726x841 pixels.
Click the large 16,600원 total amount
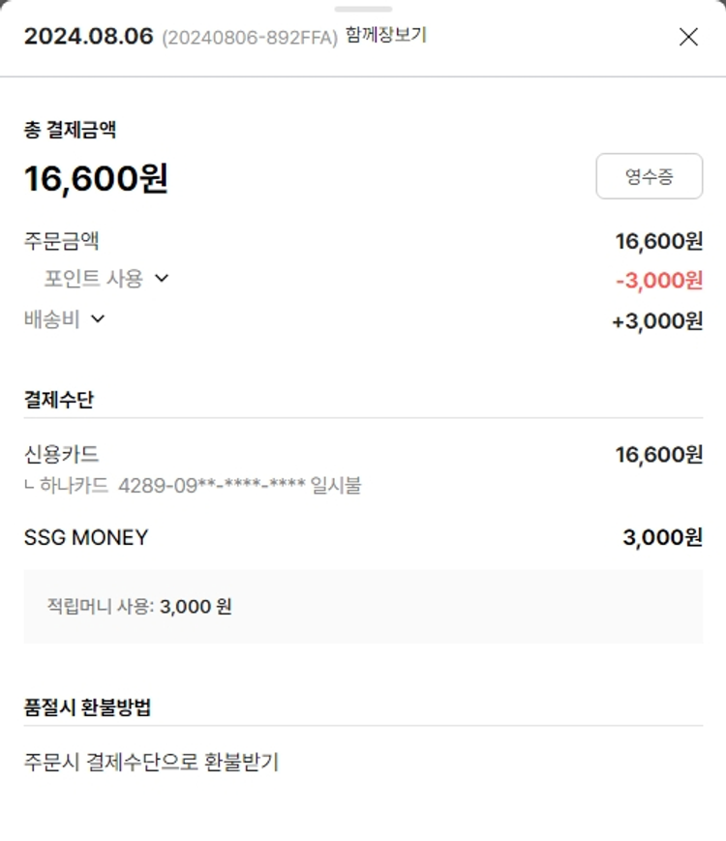click(96, 178)
